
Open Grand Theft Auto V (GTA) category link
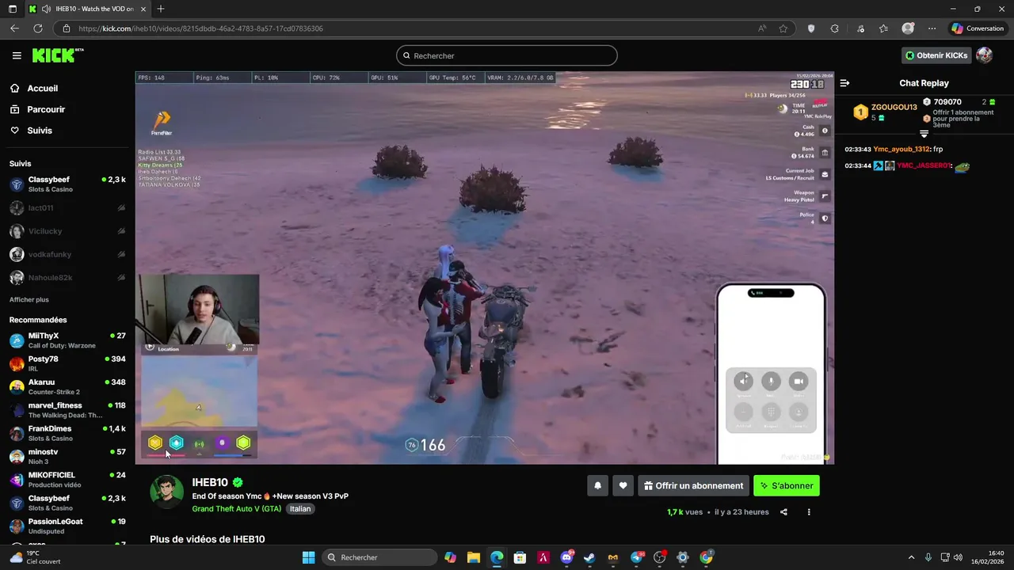click(236, 509)
